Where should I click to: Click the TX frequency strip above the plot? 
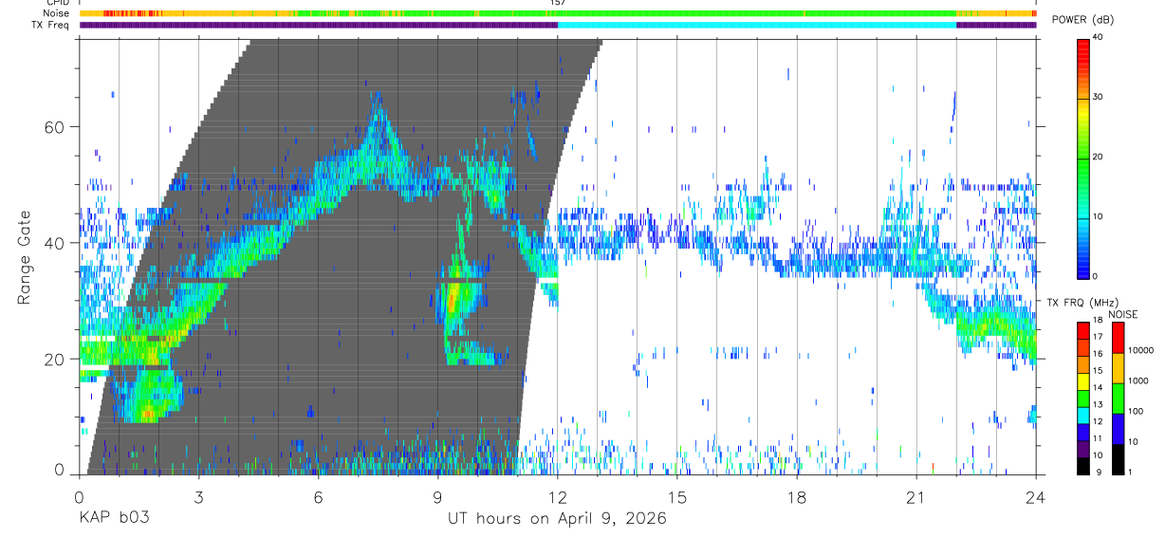click(x=558, y=25)
